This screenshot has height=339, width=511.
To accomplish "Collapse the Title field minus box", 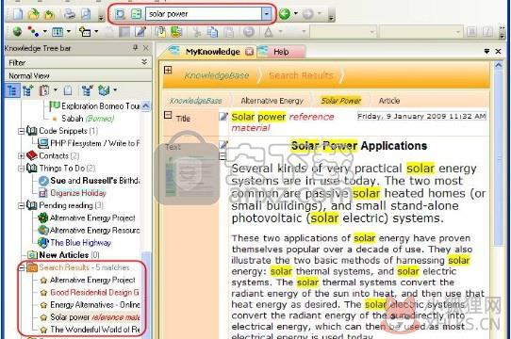I will [x=168, y=115].
